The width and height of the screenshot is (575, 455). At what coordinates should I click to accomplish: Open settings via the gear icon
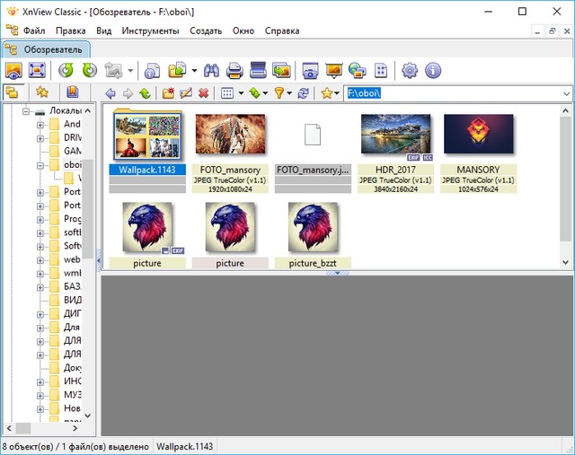point(410,70)
